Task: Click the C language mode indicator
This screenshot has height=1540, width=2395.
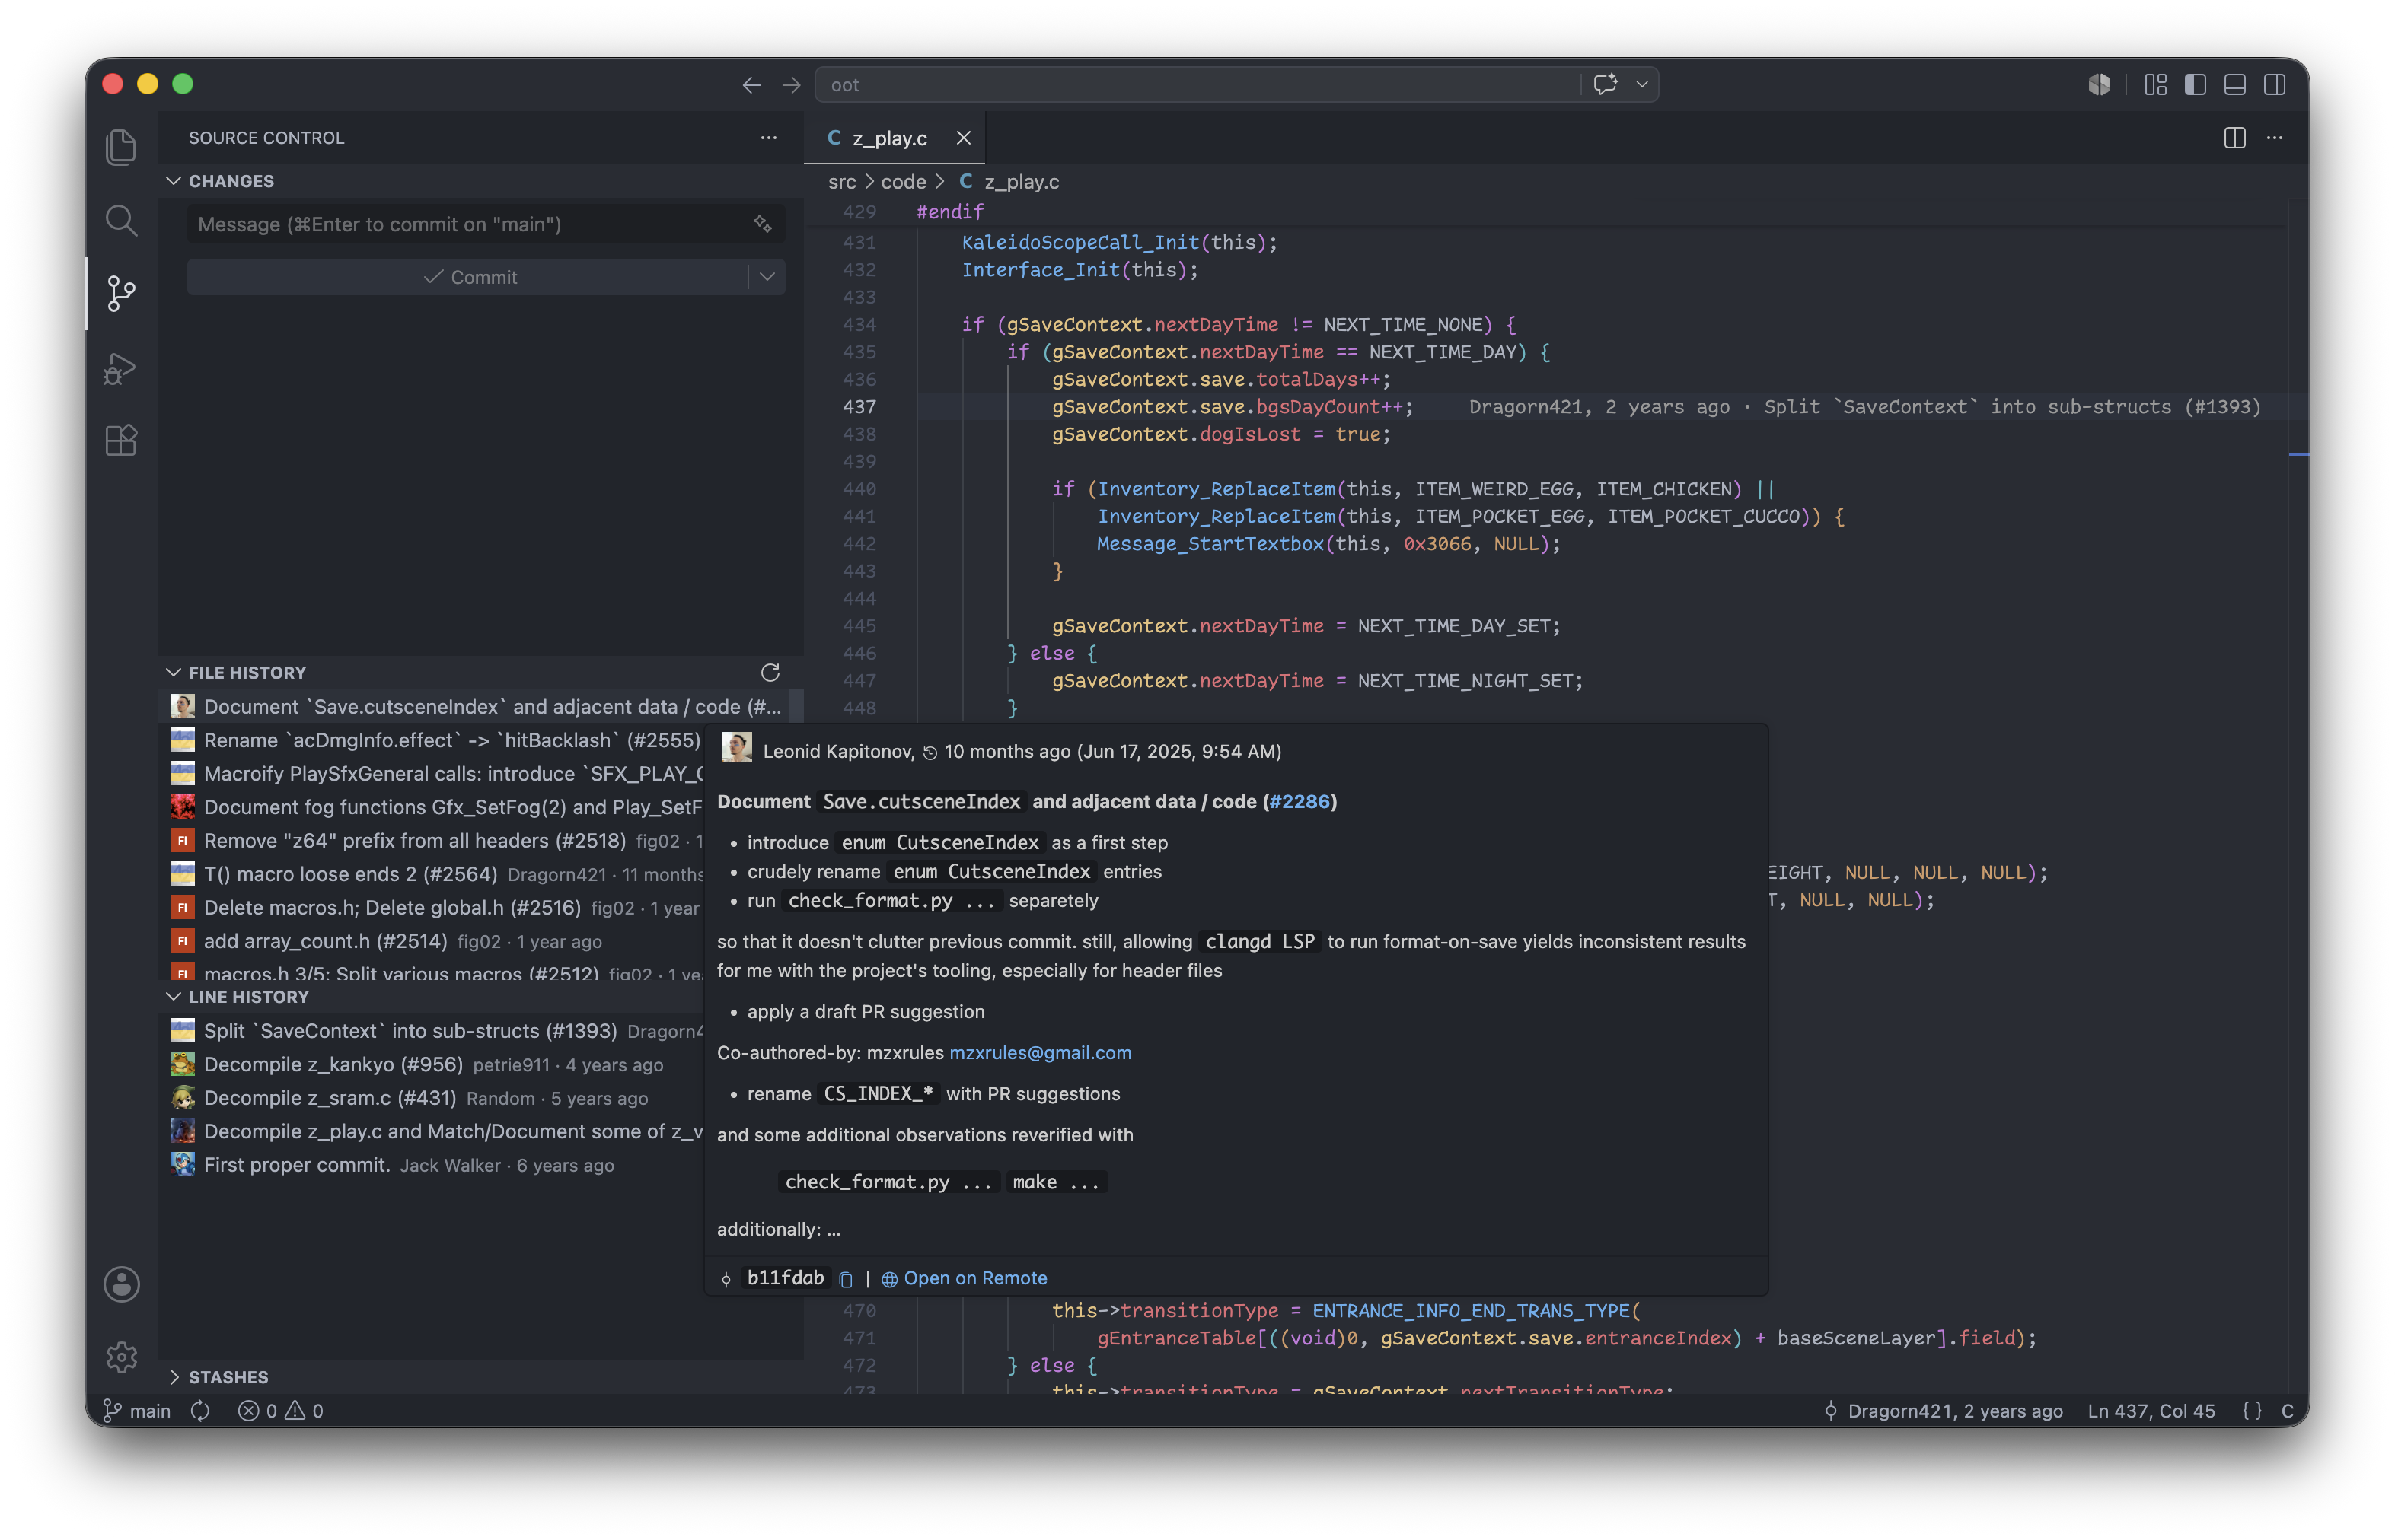Action: [2287, 1410]
